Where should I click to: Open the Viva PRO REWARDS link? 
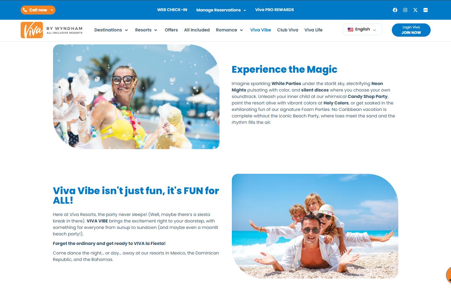coord(274,10)
